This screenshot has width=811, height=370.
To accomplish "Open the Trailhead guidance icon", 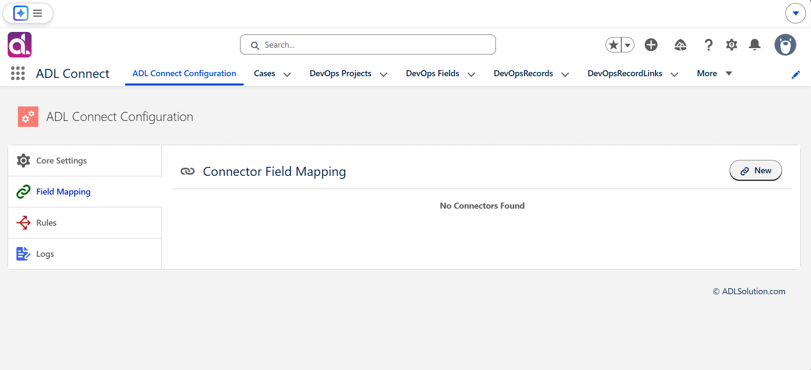I will click(681, 45).
